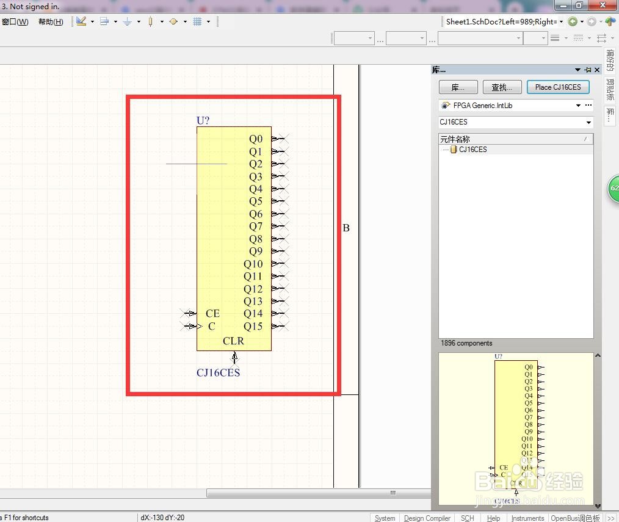Click the green 62 badge at right edge
Viewport: 619px width, 522px height.
point(613,188)
